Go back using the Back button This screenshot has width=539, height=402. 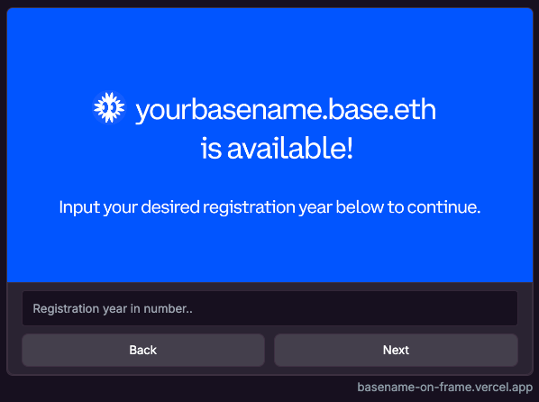click(x=143, y=350)
